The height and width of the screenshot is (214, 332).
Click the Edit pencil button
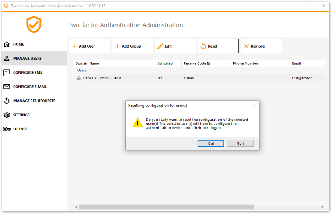coord(175,46)
